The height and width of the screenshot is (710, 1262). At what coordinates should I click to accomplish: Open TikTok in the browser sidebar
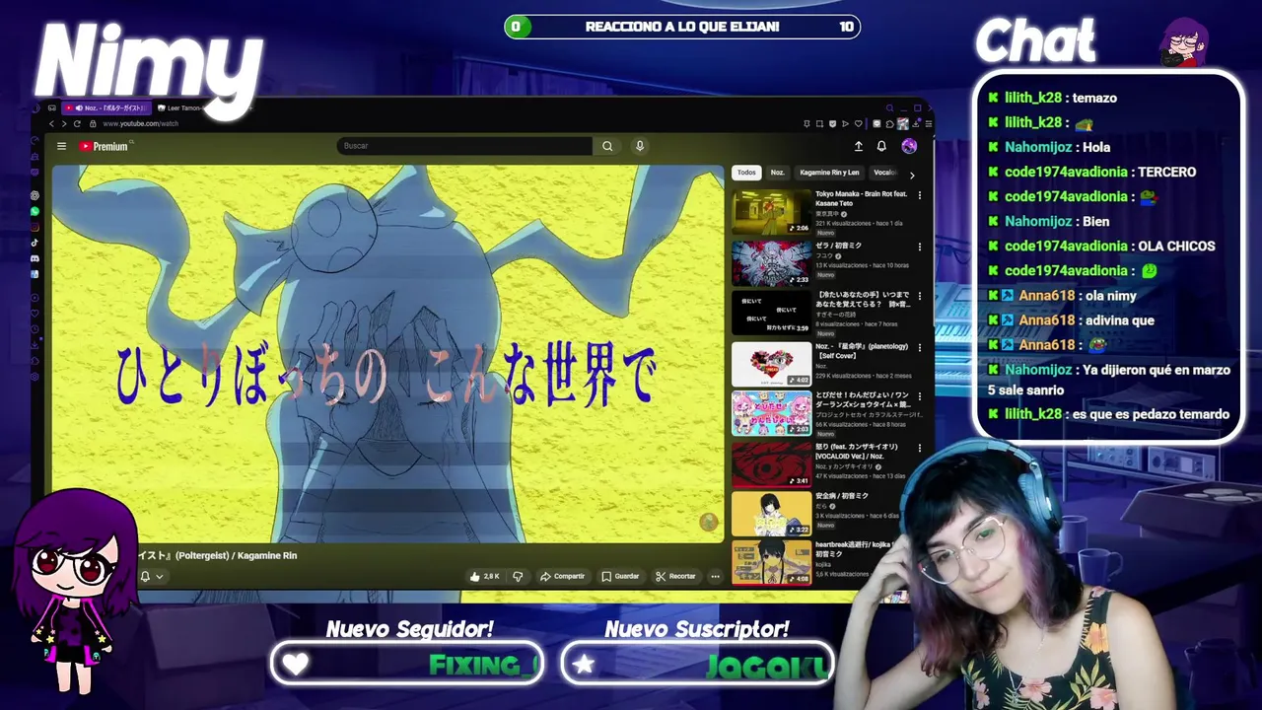(35, 243)
